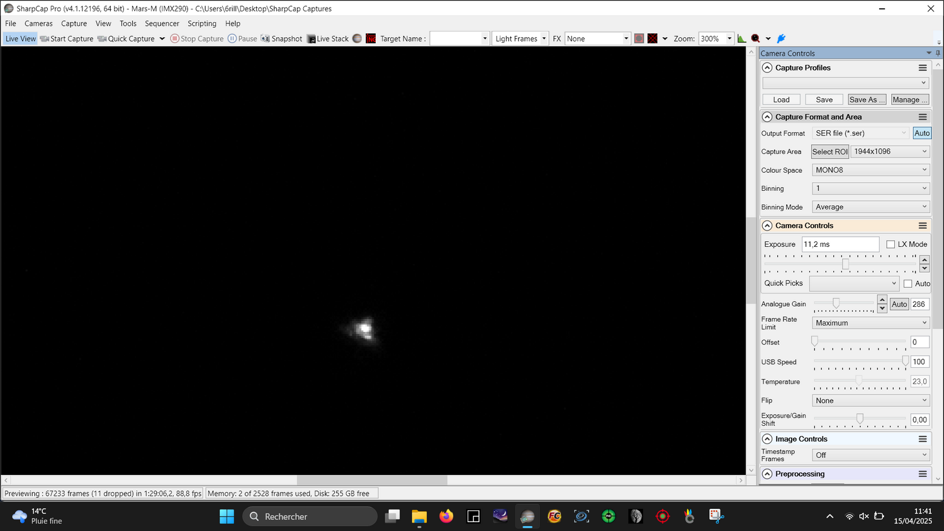Open the Scripting menu
Image resolution: width=944 pixels, height=531 pixels.
click(x=202, y=23)
